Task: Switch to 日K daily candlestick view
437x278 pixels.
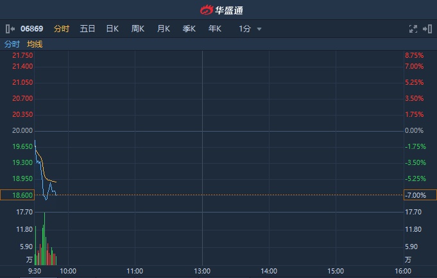Action: [x=112, y=29]
